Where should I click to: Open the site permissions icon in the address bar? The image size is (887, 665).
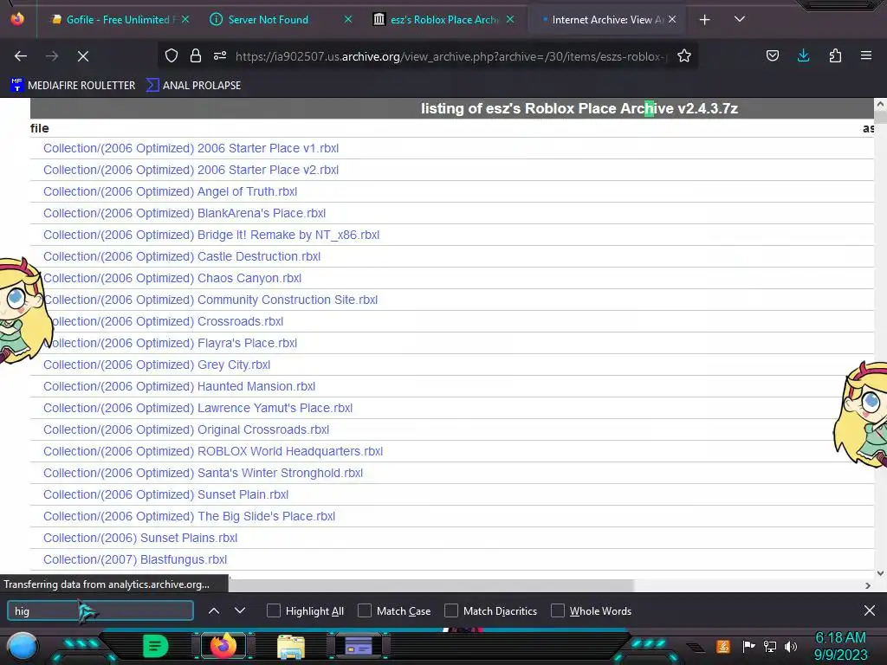coord(219,56)
